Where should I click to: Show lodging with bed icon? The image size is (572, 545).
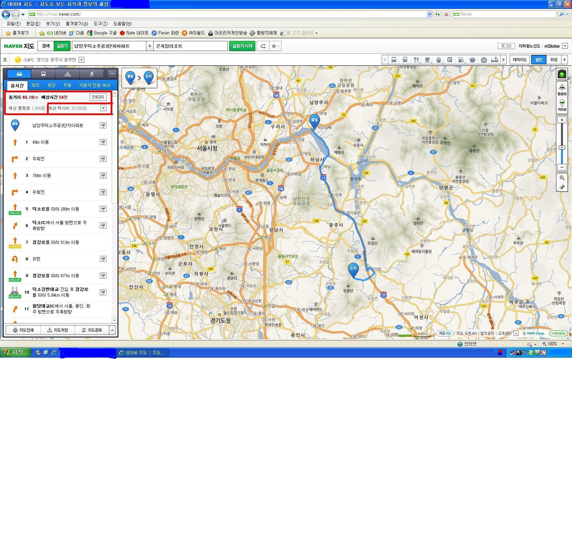495,60
